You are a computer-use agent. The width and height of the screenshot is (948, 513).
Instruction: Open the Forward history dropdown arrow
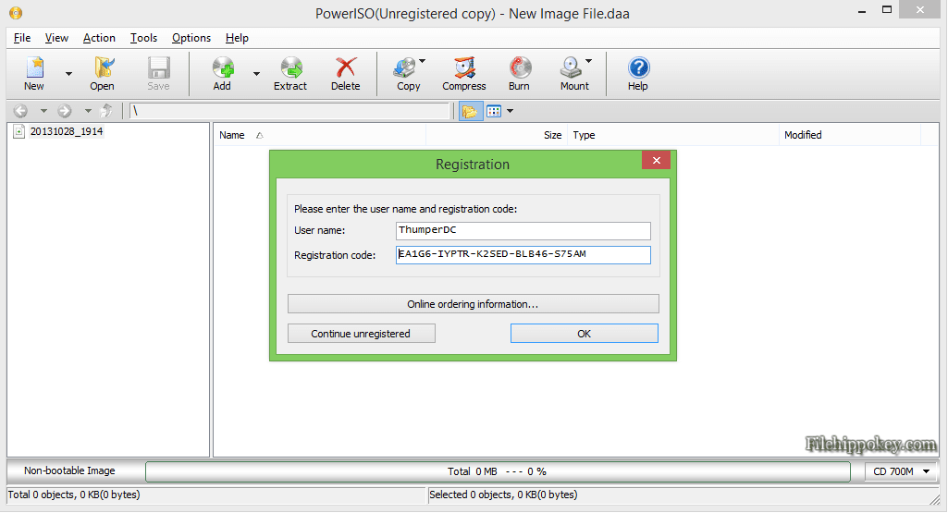(88, 111)
